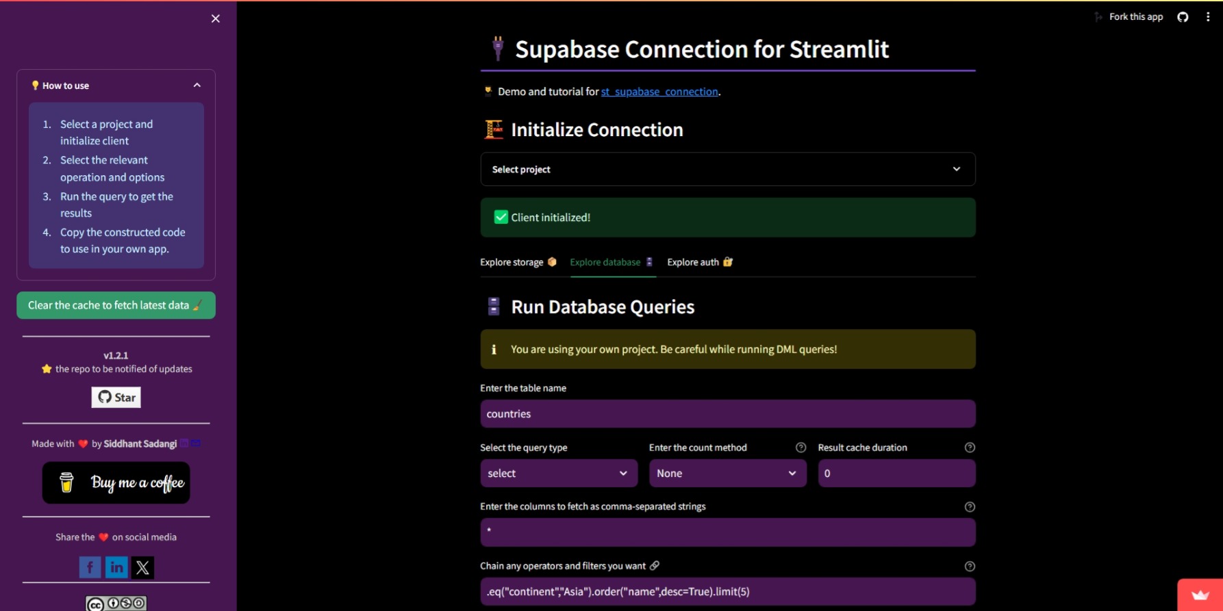The image size is (1223, 611).
Task: Click the GitHub Star button
Action: pyautogui.click(x=116, y=397)
